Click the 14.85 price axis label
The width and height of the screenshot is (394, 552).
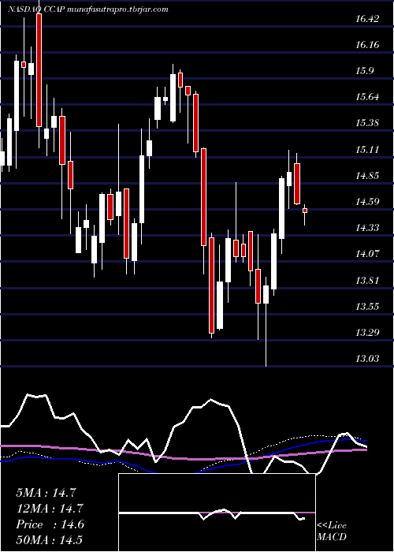coord(367,176)
